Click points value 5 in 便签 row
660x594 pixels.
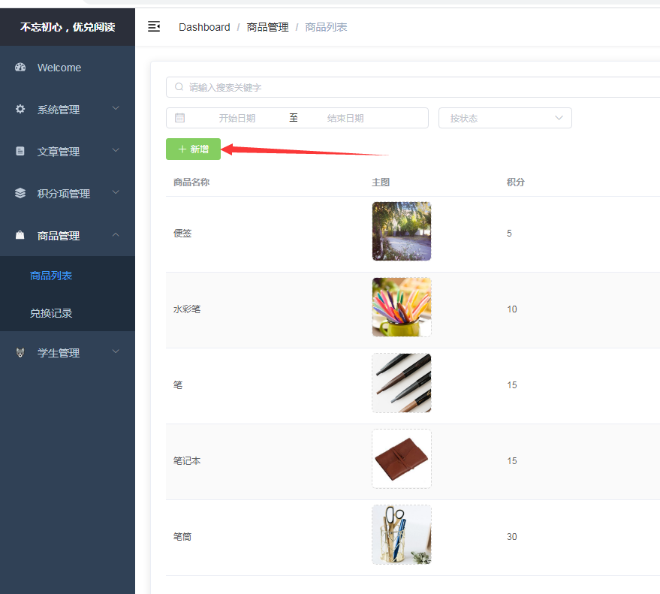(509, 234)
